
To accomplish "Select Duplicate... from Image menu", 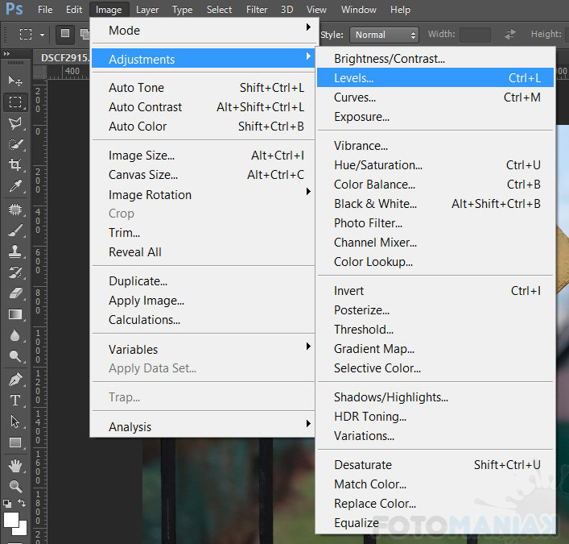I will pos(204,281).
